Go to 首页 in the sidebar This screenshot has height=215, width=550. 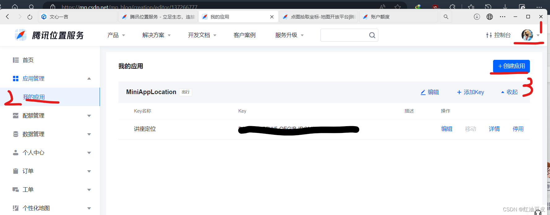point(28,60)
